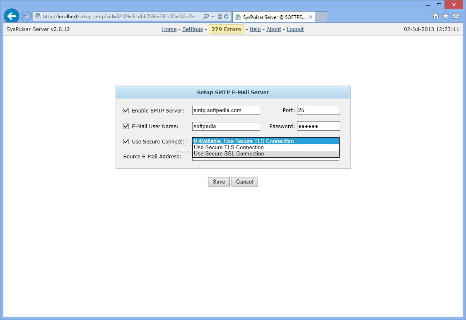Refresh the page with reload icon
The image size is (466, 320).
pos(227,16)
